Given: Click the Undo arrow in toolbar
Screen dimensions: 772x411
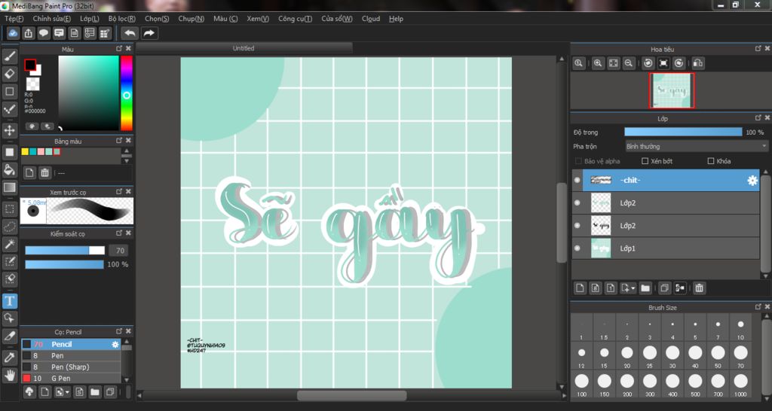Looking at the screenshot, I should point(130,33).
